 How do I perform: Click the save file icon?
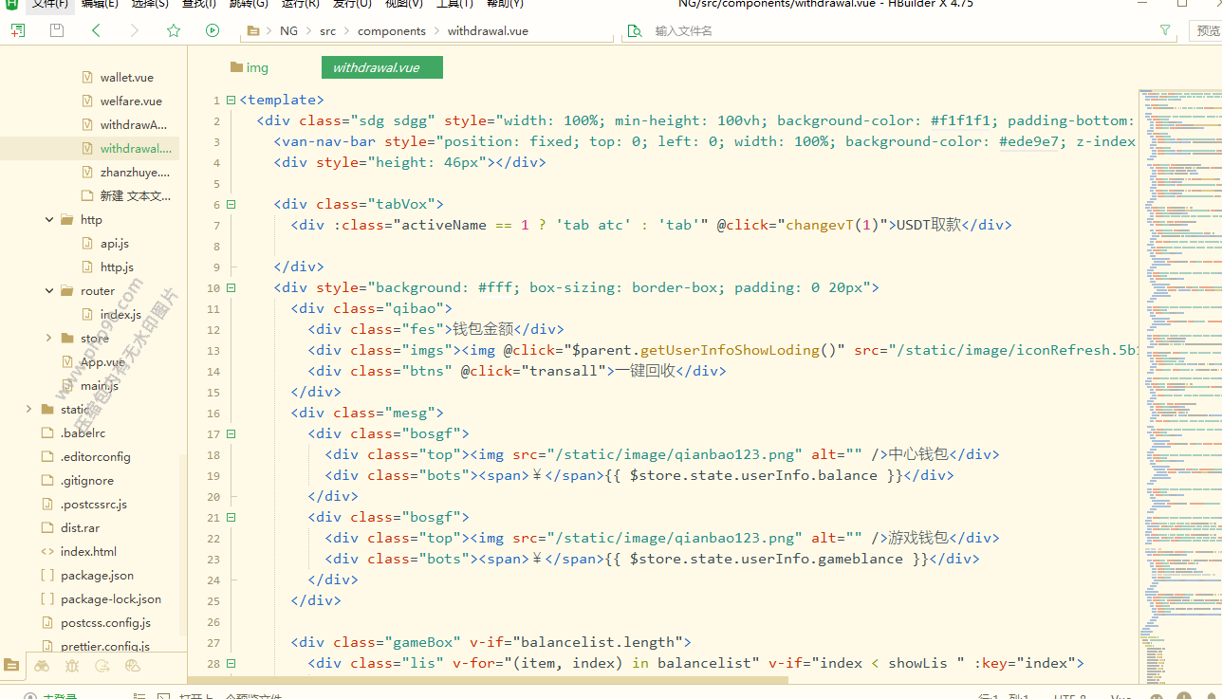click(x=57, y=30)
